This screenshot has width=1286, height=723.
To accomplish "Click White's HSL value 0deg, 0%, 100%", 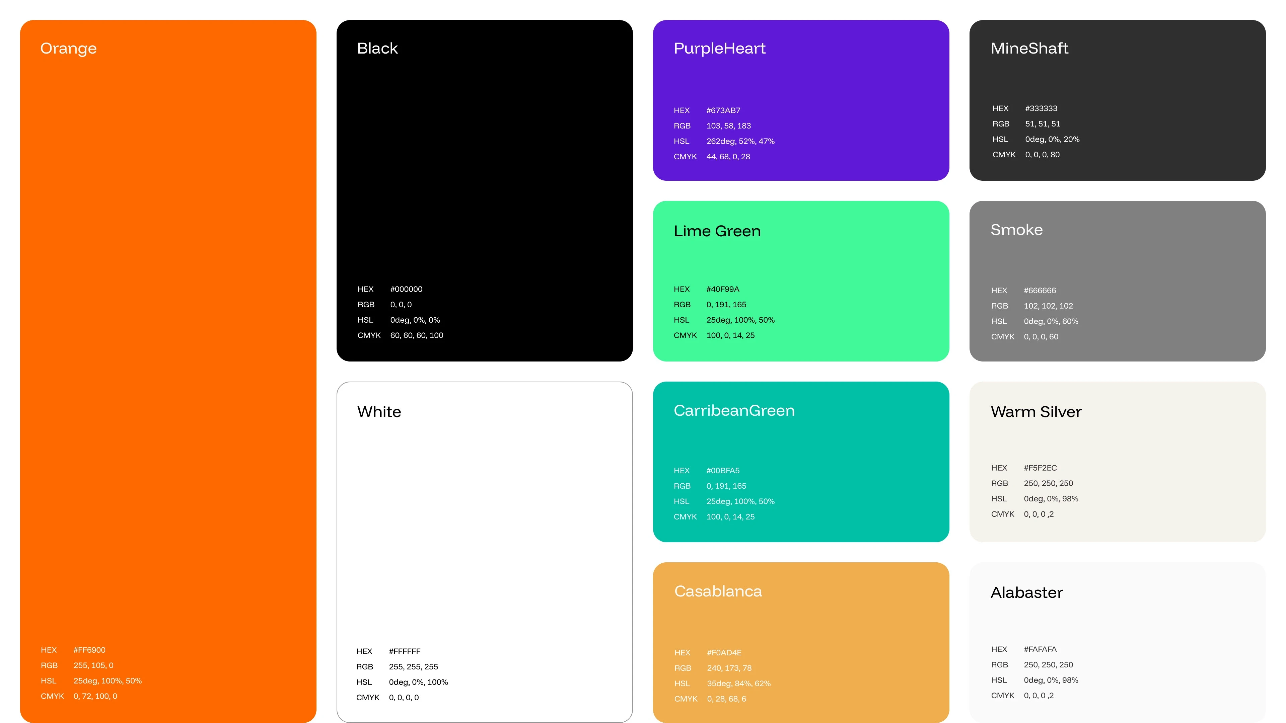I will point(418,681).
